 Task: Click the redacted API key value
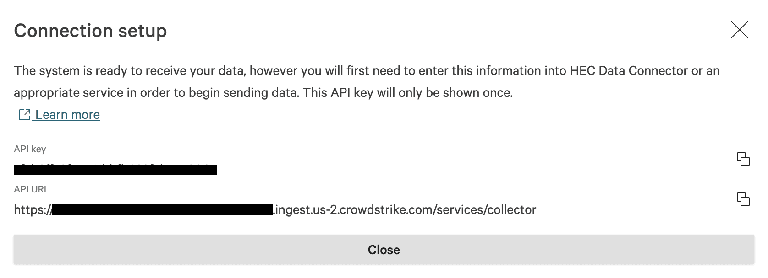click(115, 170)
